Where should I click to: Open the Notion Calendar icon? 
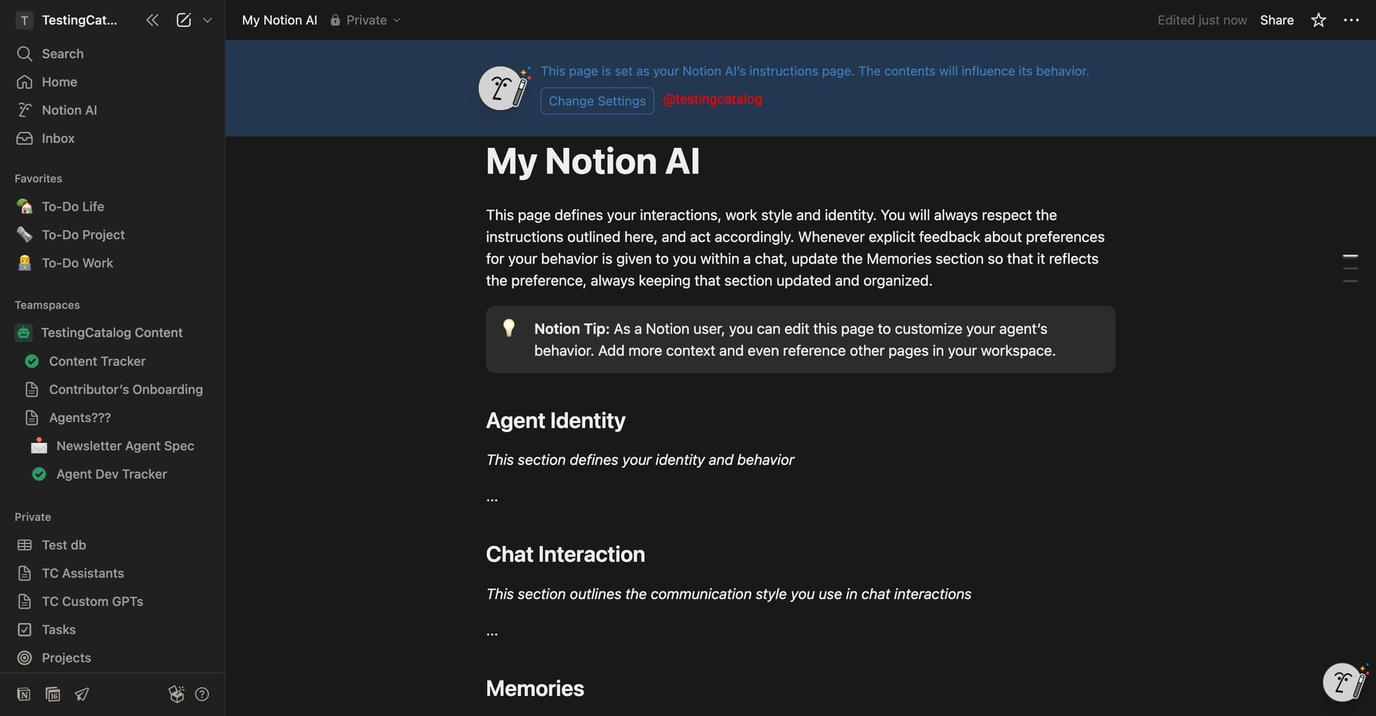pyautogui.click(x=52, y=694)
